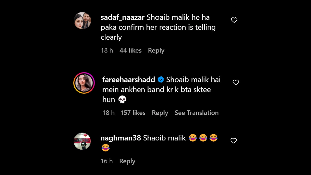
Task: Open the fareehaarshadd username link
Action: point(129,80)
